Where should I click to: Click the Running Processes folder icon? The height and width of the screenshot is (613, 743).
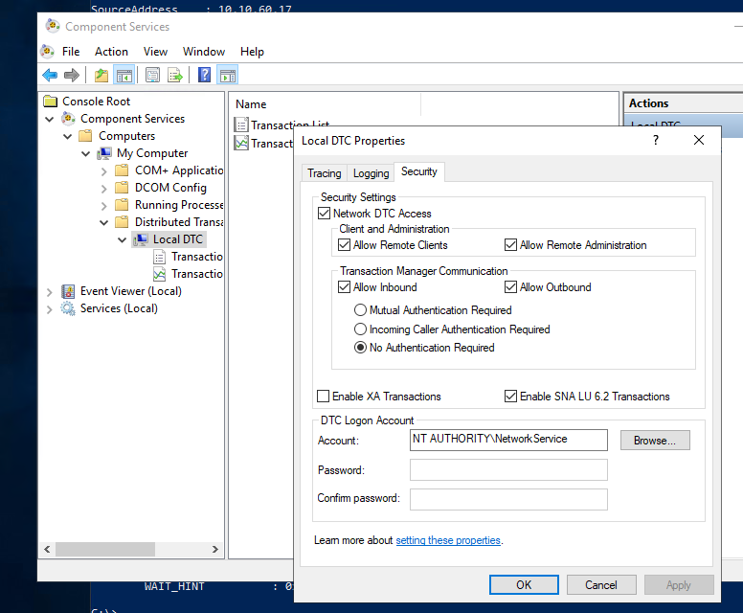(x=122, y=205)
